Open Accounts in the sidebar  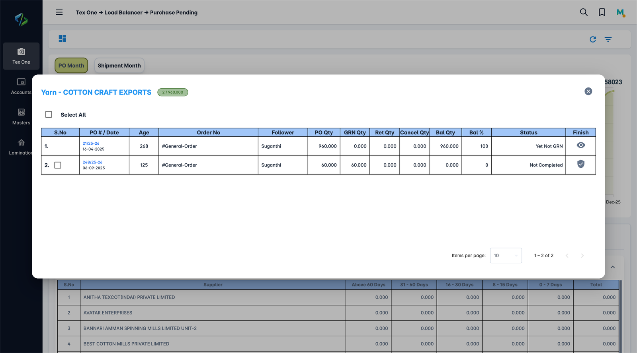(x=21, y=86)
